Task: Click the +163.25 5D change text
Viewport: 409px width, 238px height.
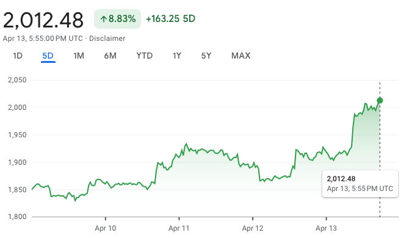Action: pyautogui.click(x=170, y=19)
